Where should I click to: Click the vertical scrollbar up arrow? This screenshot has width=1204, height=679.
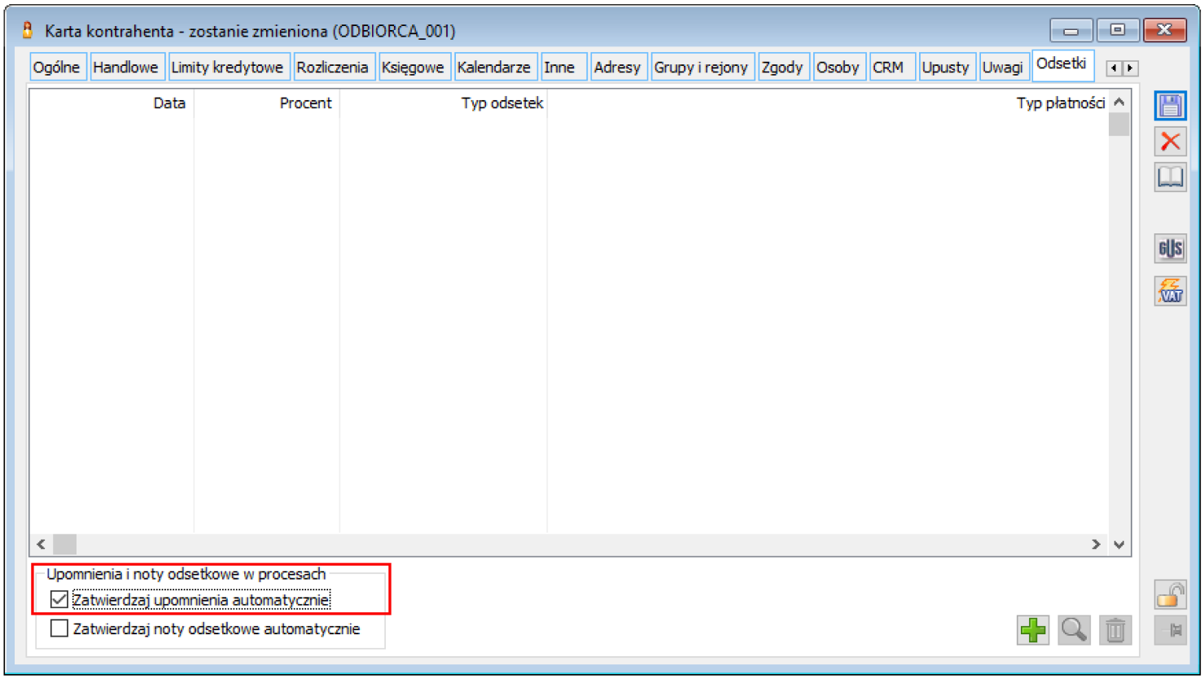pos(1119,102)
